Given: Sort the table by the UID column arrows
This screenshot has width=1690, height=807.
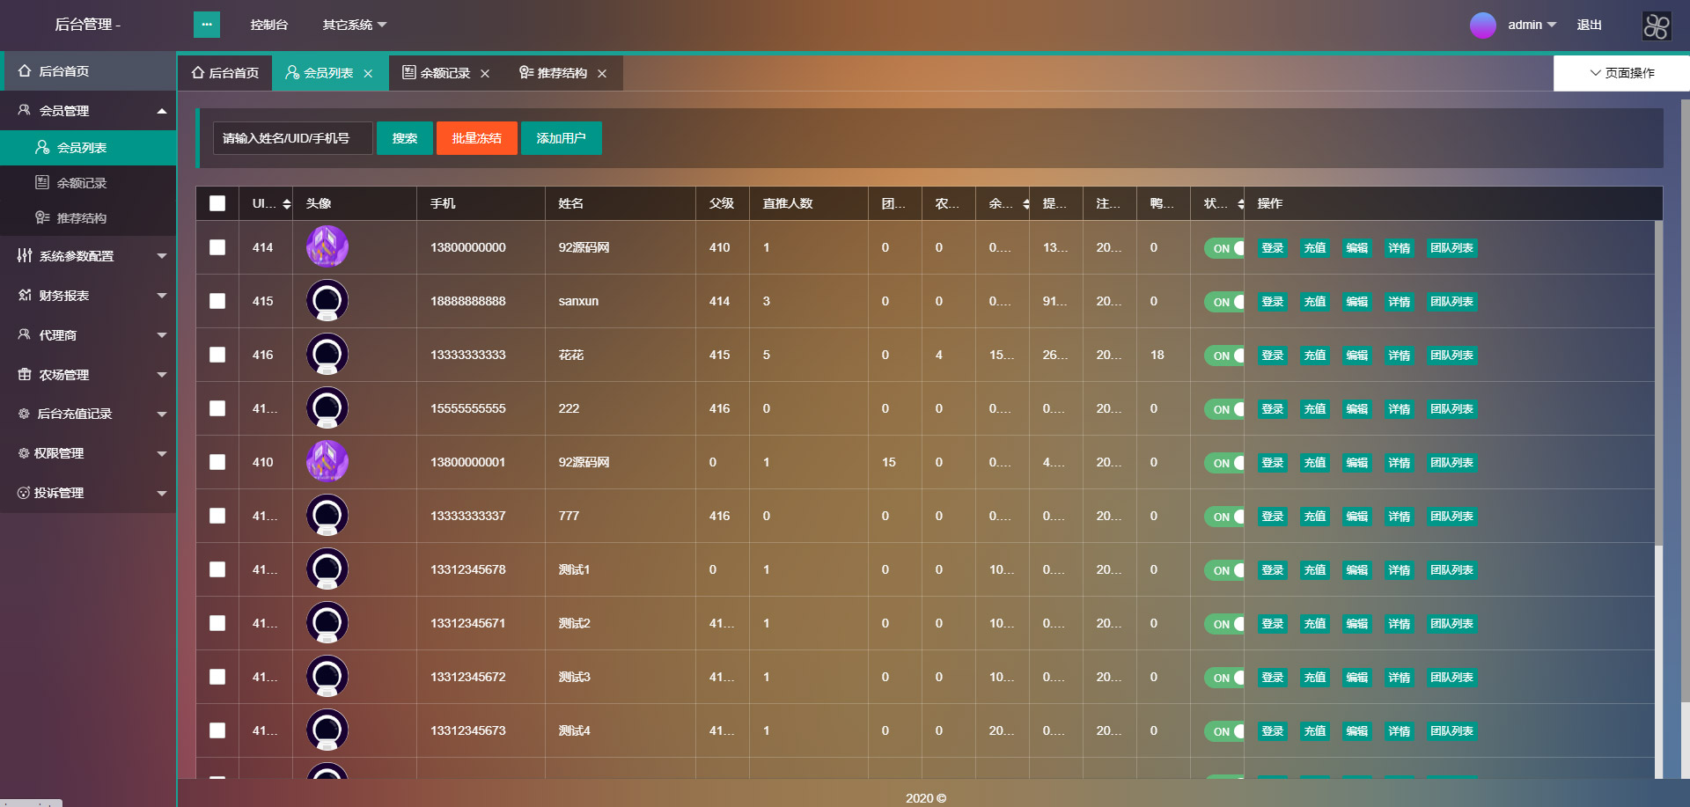Looking at the screenshot, I should click(x=286, y=204).
